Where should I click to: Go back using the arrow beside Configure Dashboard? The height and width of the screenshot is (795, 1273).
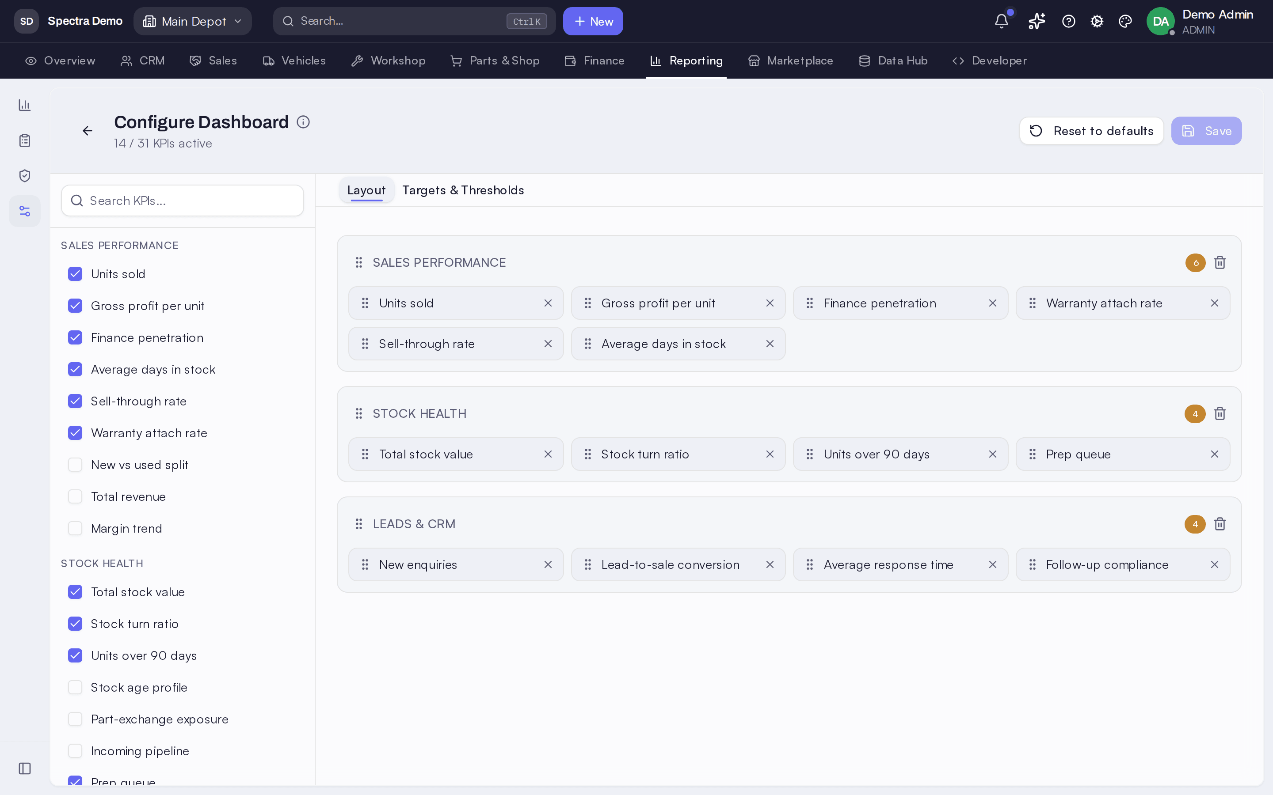tap(88, 130)
